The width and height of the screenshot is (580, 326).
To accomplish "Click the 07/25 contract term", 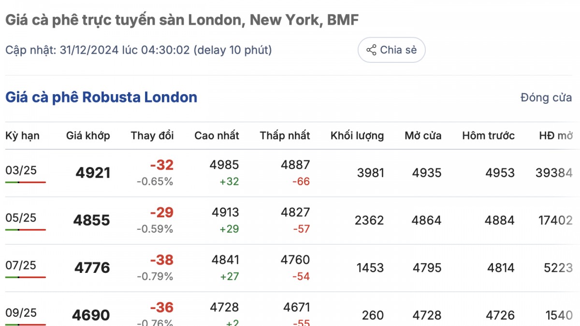I will [x=21, y=265].
